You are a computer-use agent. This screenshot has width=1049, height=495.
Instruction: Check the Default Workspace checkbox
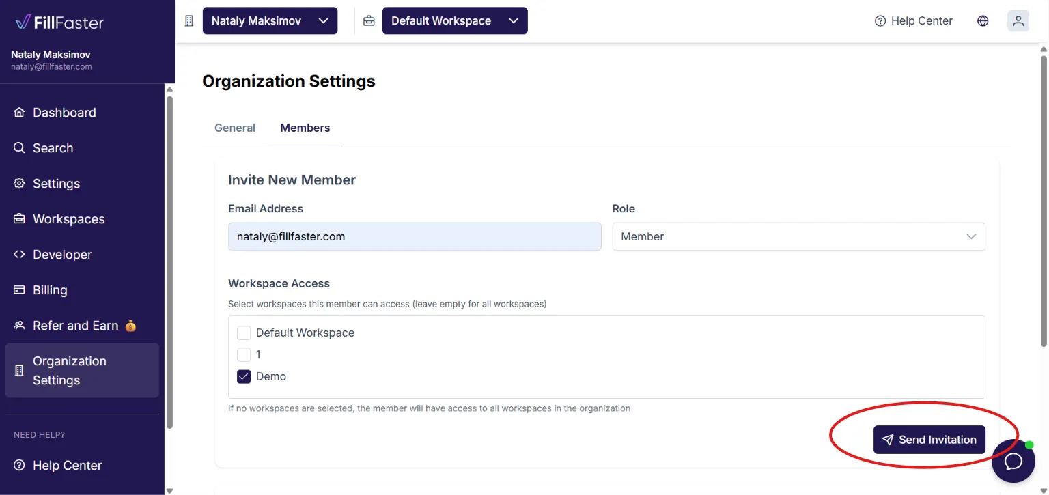point(244,333)
